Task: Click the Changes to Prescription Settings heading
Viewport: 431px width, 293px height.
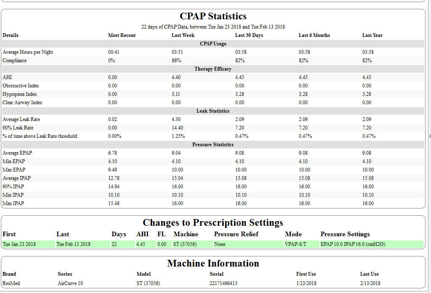Action: tap(213, 223)
